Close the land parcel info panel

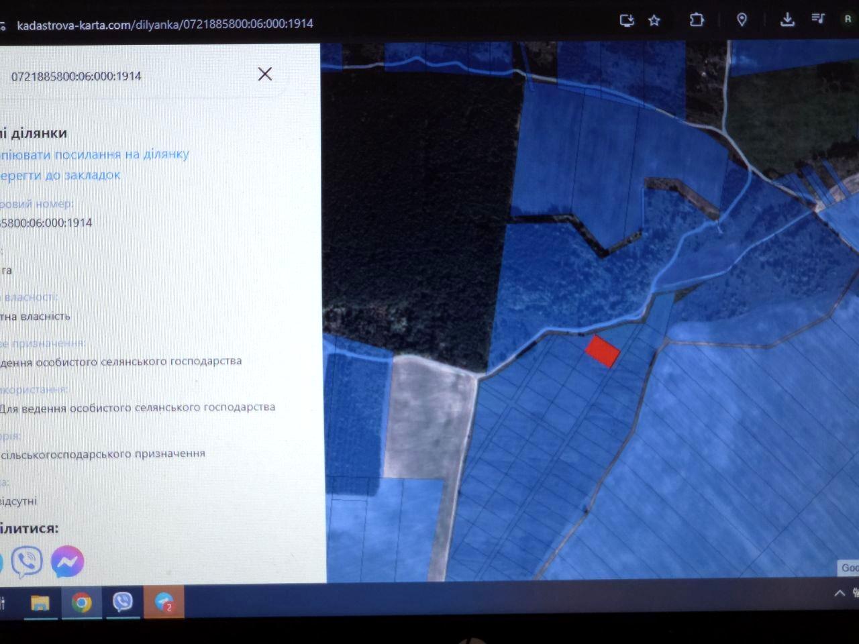coord(265,74)
